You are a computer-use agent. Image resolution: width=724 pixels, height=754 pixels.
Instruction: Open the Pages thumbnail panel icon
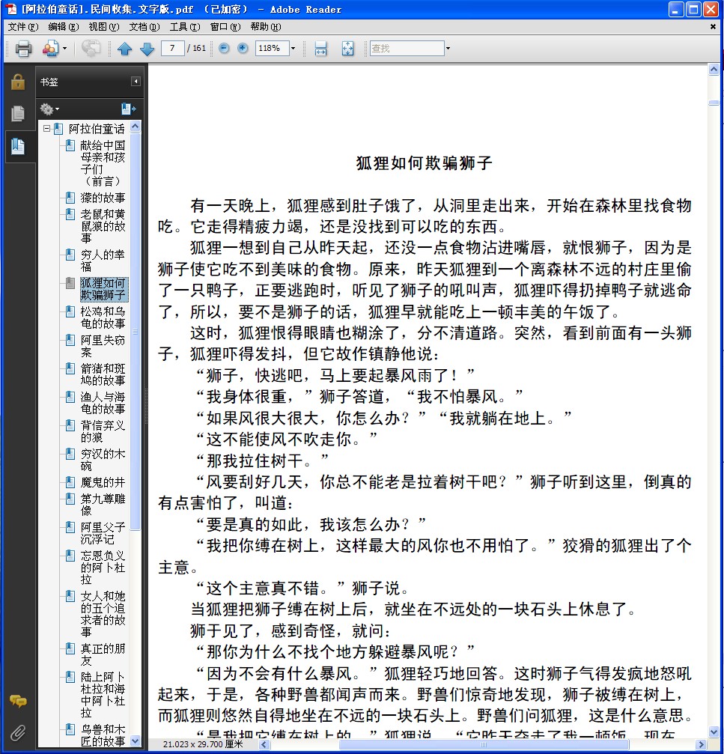coord(18,114)
